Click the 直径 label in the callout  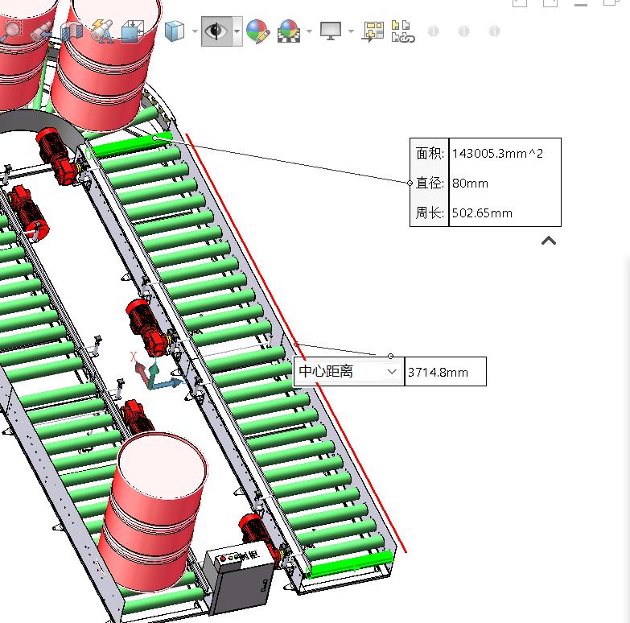[x=430, y=183]
